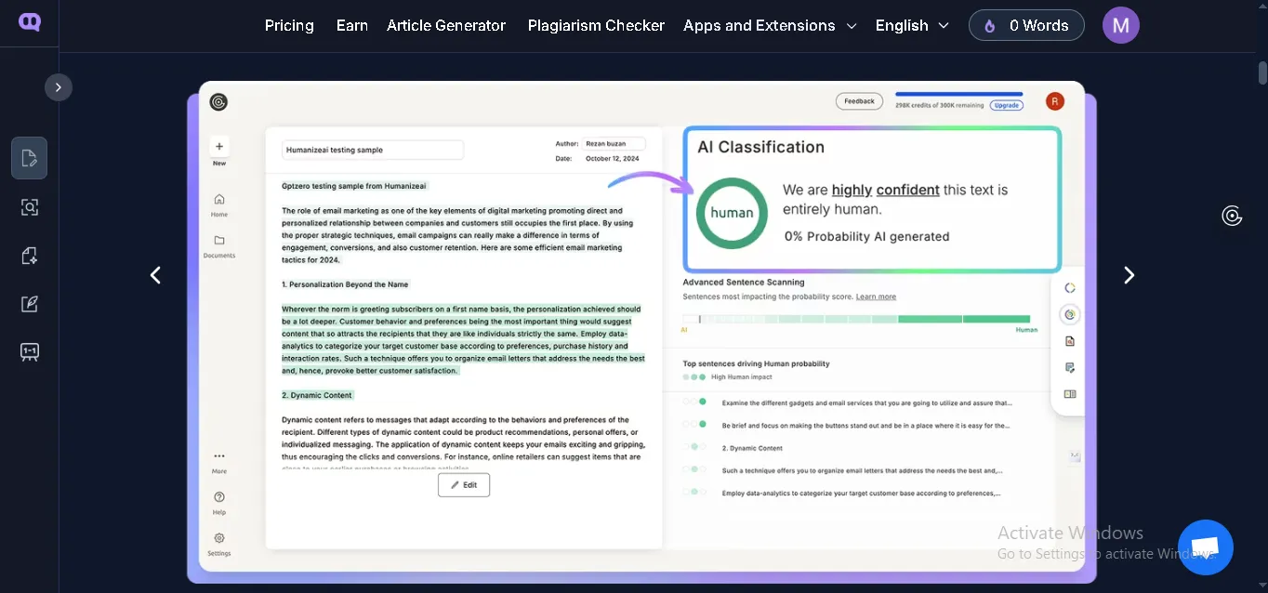Click the blue Upgrade button
1268x593 pixels.
[1006, 105]
